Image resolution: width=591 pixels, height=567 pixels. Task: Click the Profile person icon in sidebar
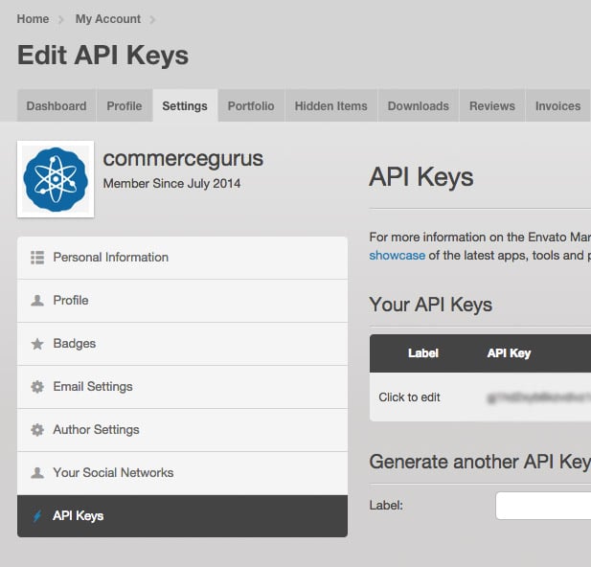click(37, 301)
